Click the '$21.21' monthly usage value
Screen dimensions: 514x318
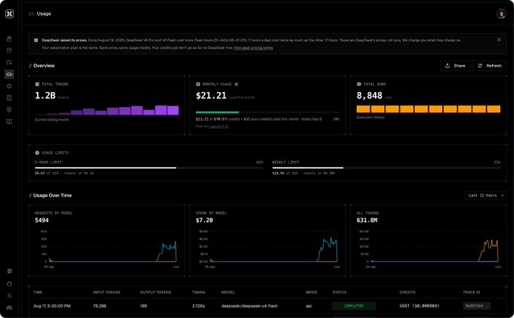[211, 95]
